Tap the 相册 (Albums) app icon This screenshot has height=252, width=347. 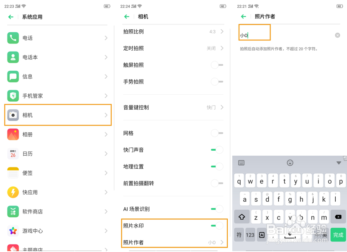click(13, 134)
